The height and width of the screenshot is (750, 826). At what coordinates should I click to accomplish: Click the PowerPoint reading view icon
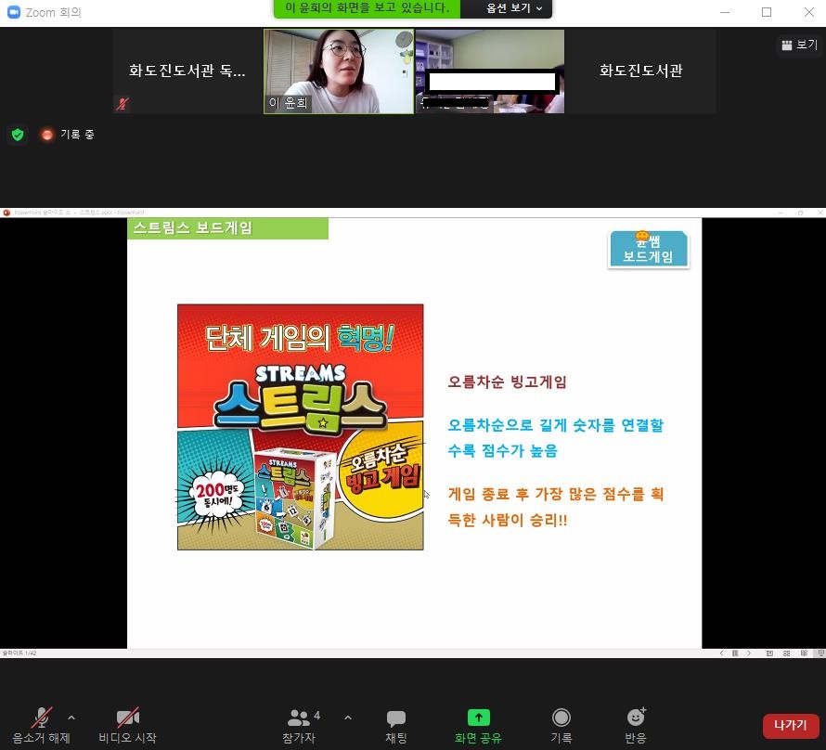pos(804,653)
